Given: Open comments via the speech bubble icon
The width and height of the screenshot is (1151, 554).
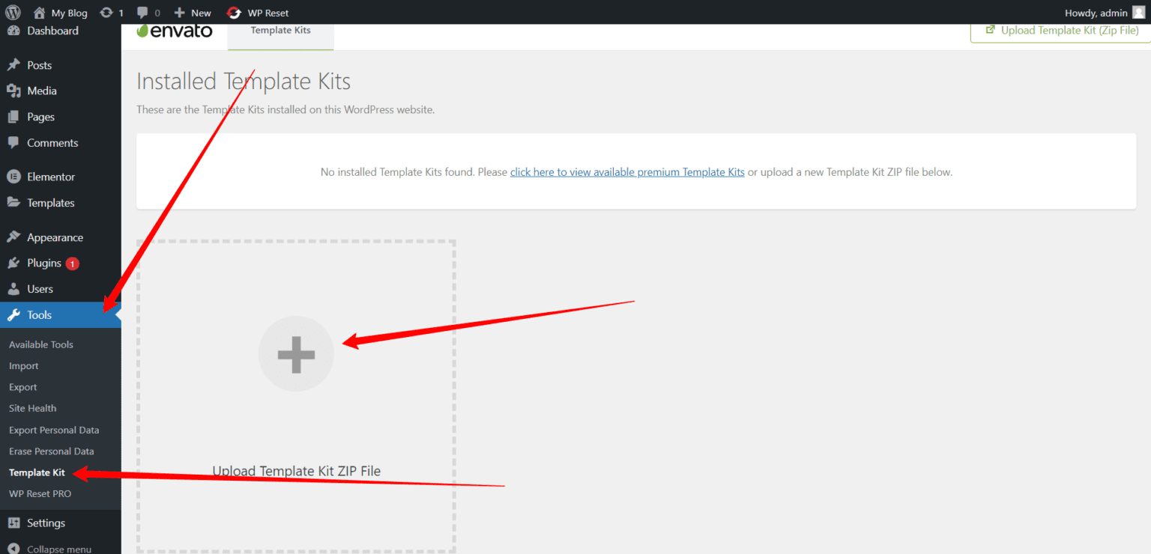Looking at the screenshot, I should [142, 12].
